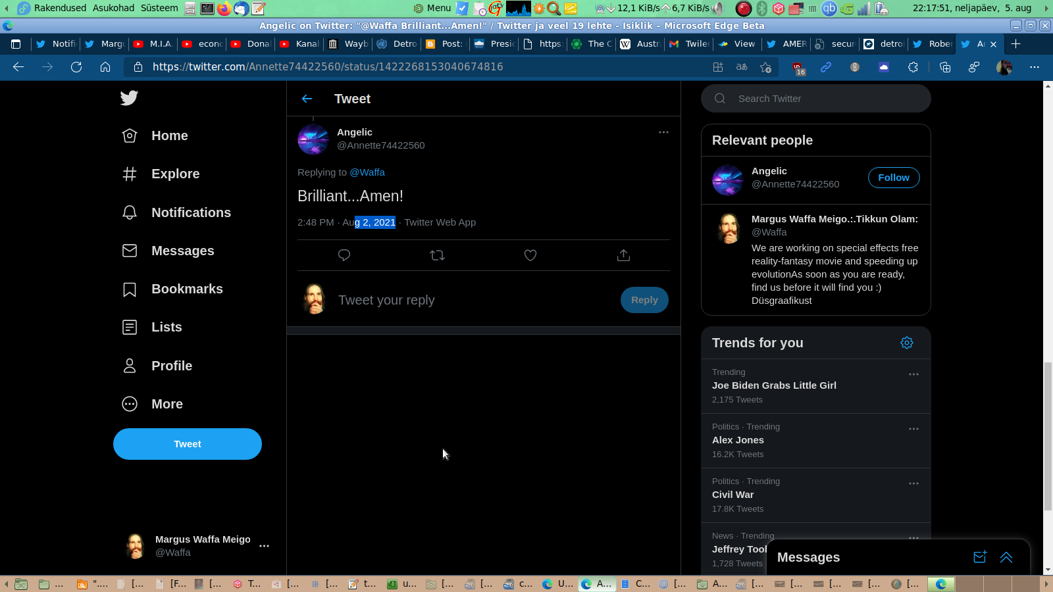1053x592 pixels.
Task: Open the Alex Jones trend
Action: point(738,440)
